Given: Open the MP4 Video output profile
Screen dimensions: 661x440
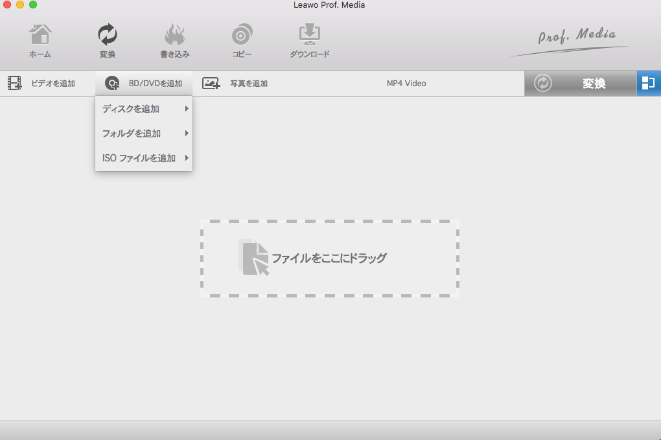Looking at the screenshot, I should click(x=406, y=84).
